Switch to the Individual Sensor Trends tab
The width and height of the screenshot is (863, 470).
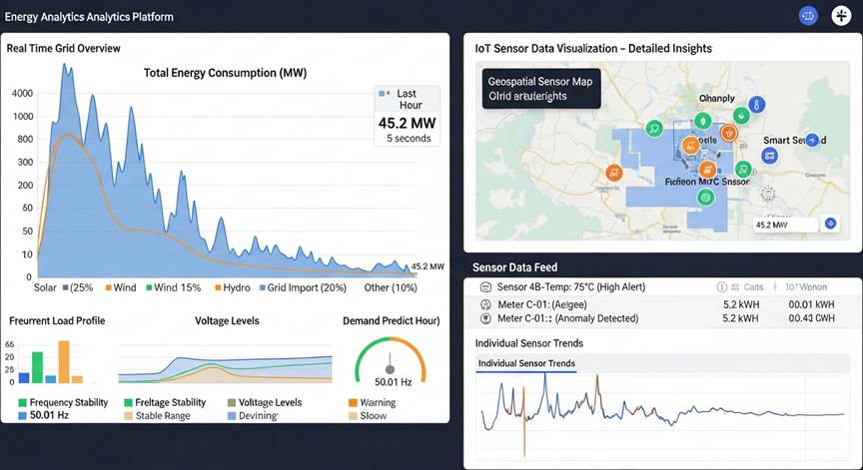pos(526,363)
